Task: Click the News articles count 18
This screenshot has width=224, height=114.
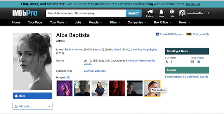Action: click(198, 62)
